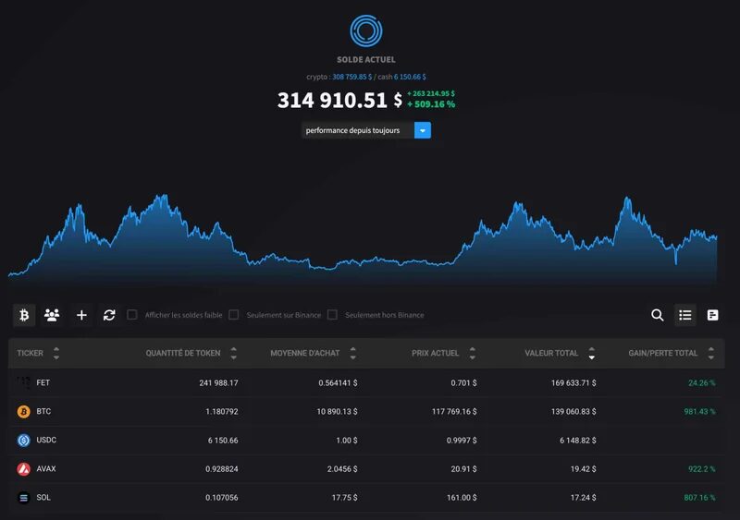Sort by Ticker column arrows
The width and height of the screenshot is (740, 520).
point(56,353)
